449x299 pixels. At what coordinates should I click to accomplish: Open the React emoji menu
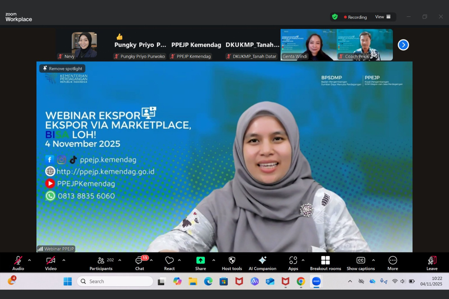(x=169, y=263)
